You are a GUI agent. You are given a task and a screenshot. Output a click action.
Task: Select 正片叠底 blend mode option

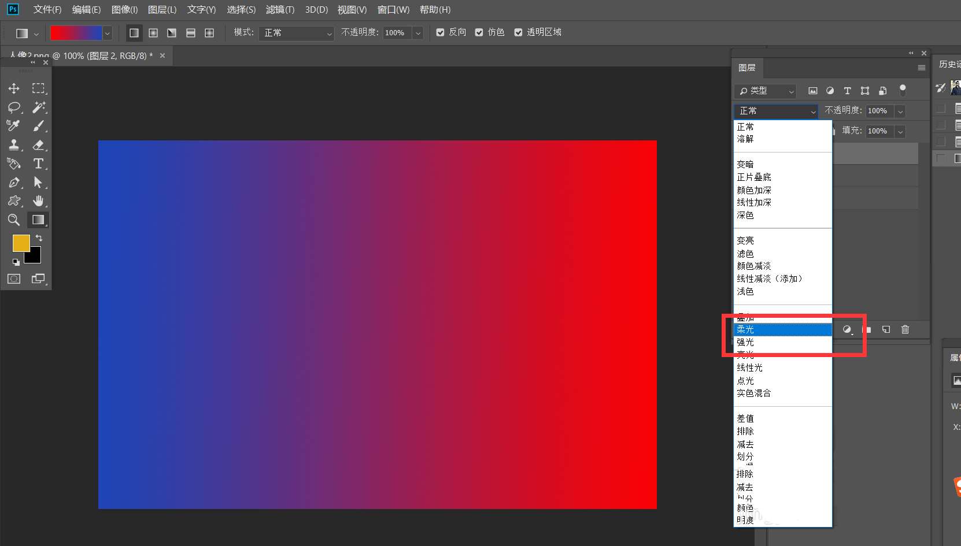click(x=754, y=177)
